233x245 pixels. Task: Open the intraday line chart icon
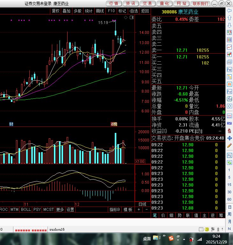point(229,47)
